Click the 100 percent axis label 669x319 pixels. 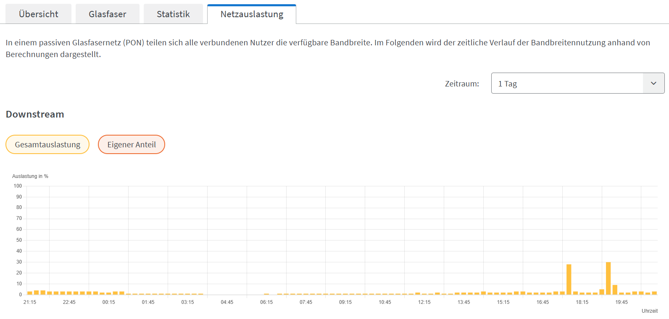pyautogui.click(x=18, y=186)
